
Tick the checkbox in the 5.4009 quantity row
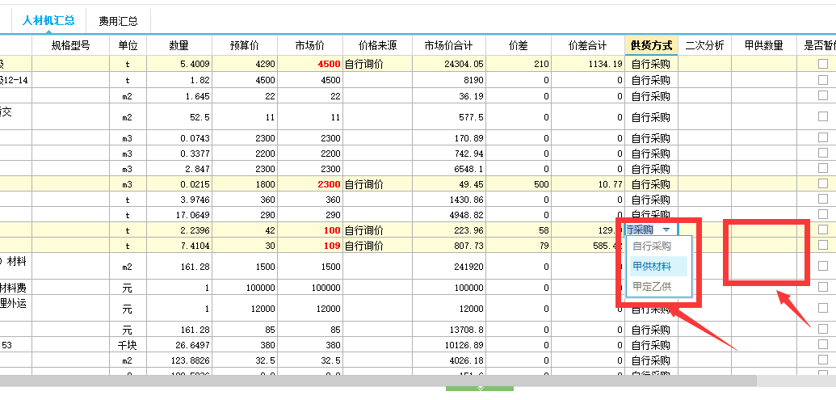tap(822, 64)
